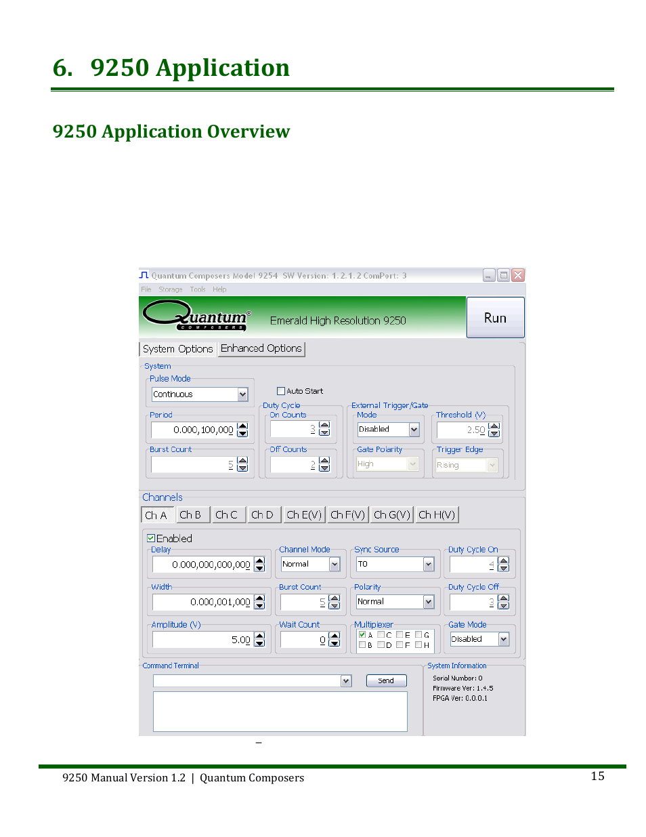Click the Quantum Composers logo
This screenshot has width=646, height=837.
tap(196, 317)
